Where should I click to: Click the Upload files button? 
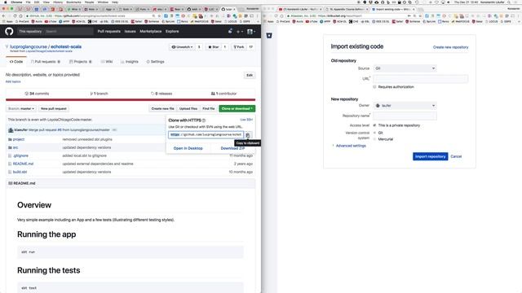tap(188, 108)
